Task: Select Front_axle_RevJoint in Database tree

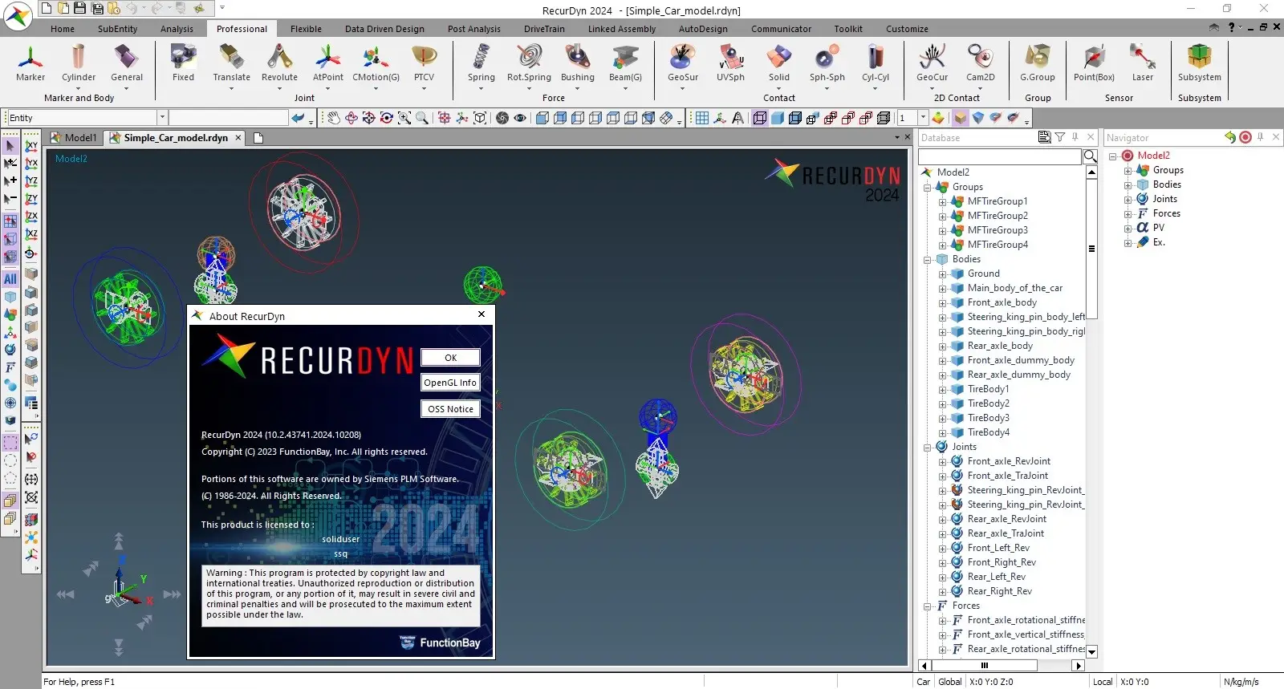Action: pyautogui.click(x=1009, y=461)
